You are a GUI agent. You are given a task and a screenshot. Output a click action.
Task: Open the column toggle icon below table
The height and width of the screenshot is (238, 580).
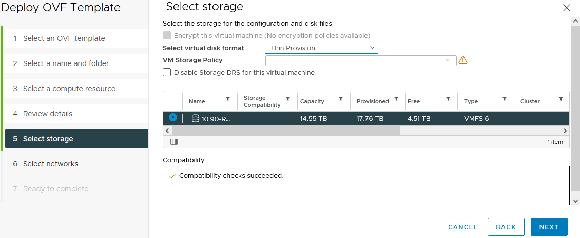[173, 142]
